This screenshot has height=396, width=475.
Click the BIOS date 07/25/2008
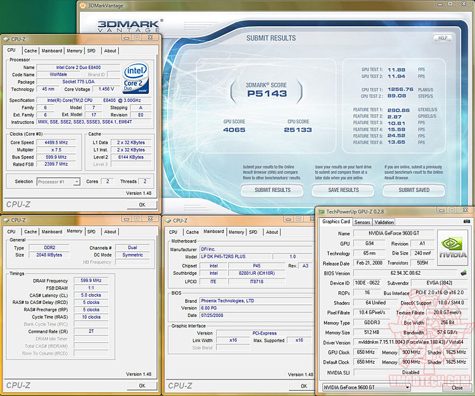[256, 316]
